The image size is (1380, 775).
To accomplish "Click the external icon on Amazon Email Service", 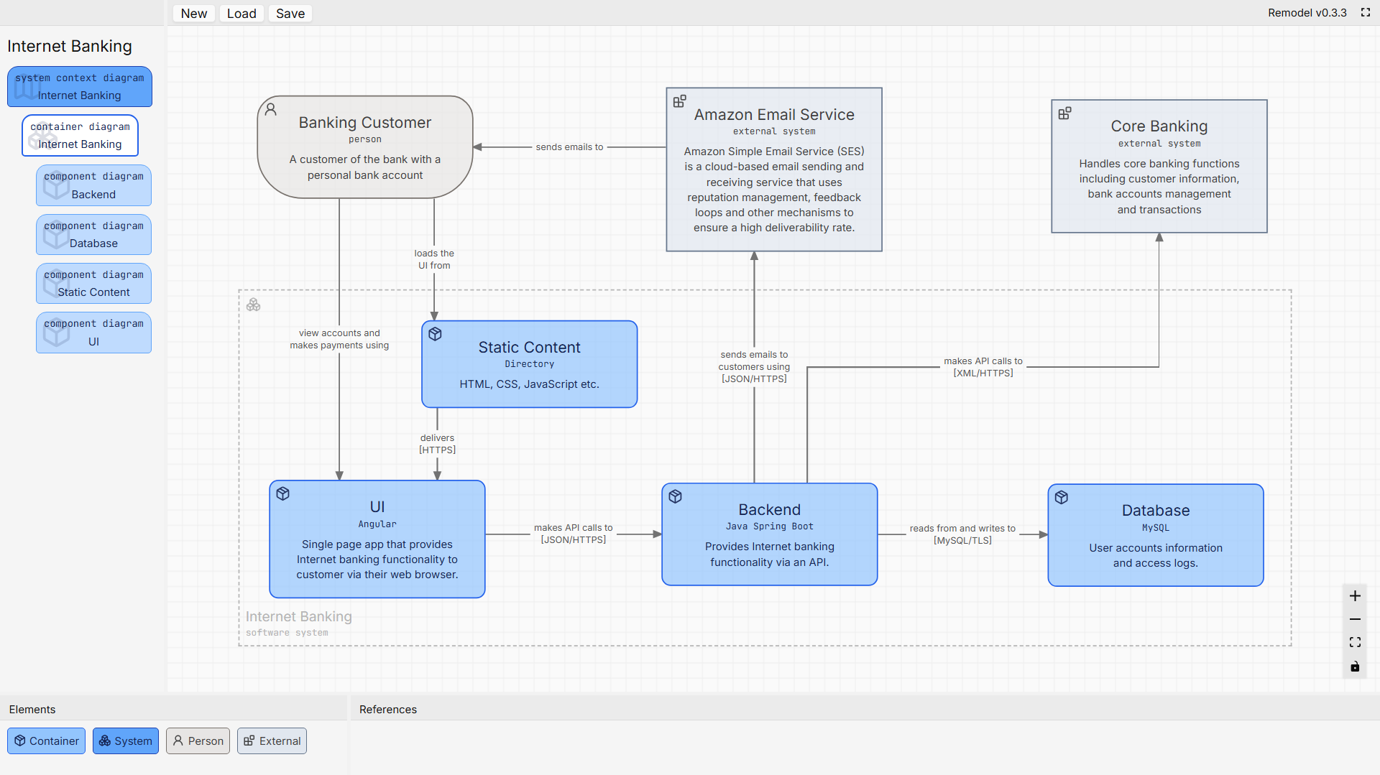I will 679,101.
